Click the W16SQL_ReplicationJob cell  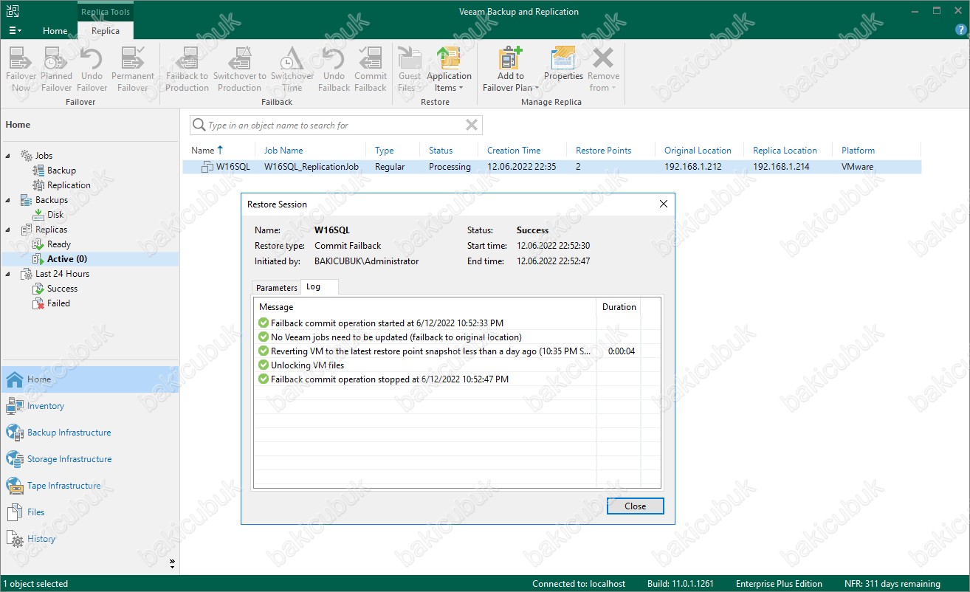(312, 167)
